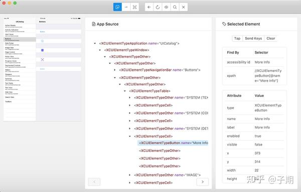
Task: Click the purple square in device preview
Action: pyautogui.click(x=43, y=50)
